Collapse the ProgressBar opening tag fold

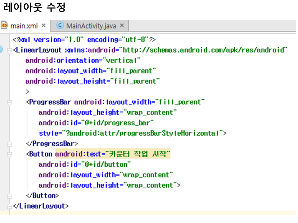point(10,102)
